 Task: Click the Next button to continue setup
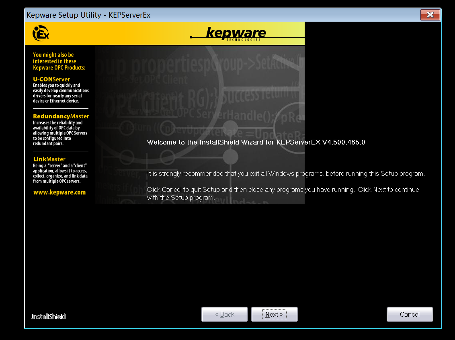[x=275, y=314]
